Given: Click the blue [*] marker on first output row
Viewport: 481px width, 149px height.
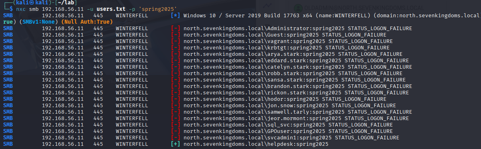Looking at the screenshot, I should (176, 15).
